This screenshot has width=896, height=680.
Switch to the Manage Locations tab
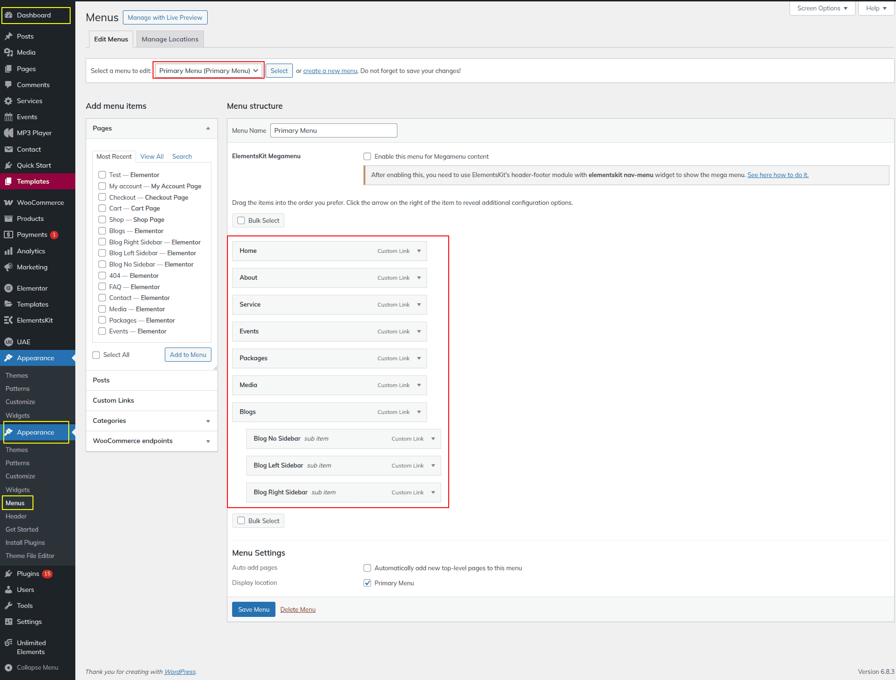pos(170,39)
